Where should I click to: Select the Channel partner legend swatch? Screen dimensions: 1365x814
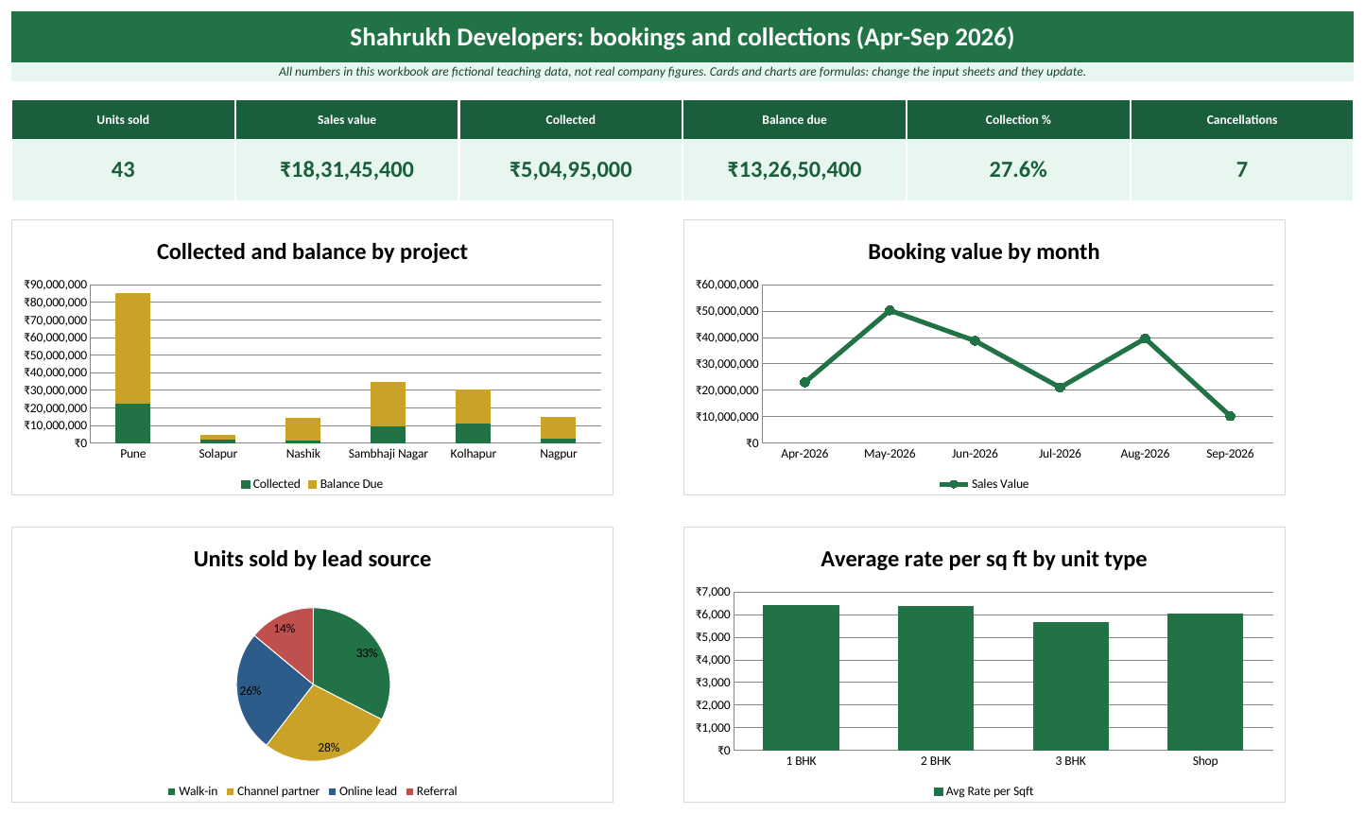click(x=230, y=791)
